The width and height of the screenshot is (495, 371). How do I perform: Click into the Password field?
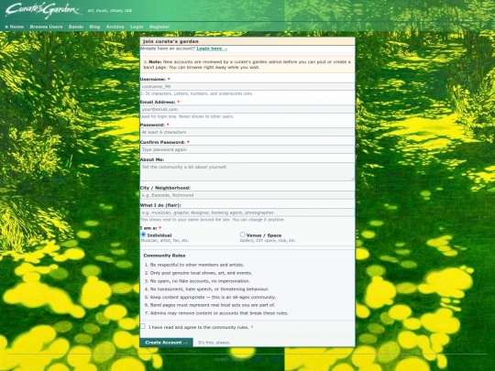pyautogui.click(x=247, y=132)
